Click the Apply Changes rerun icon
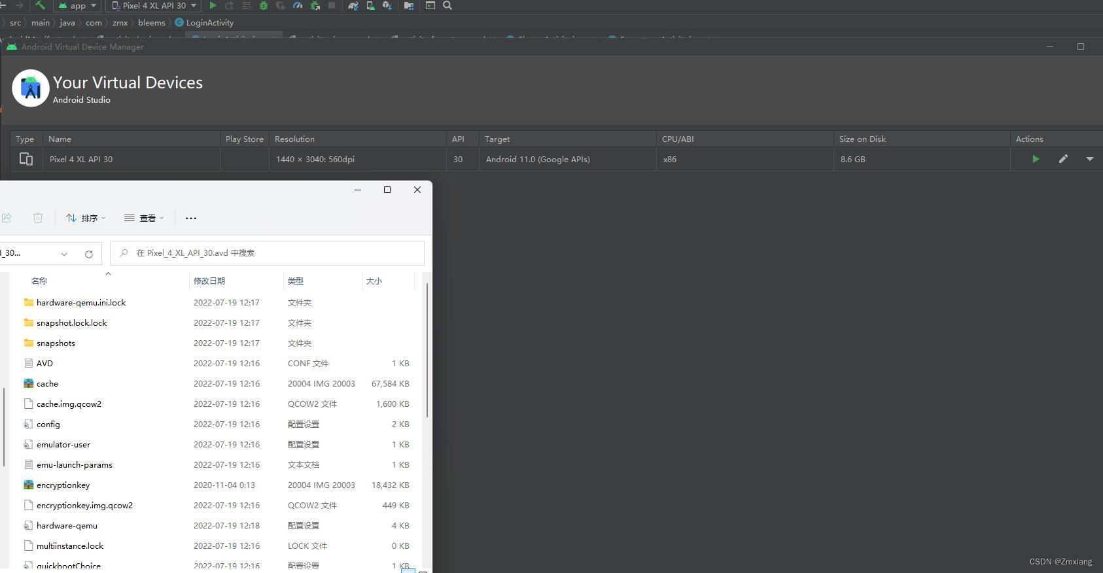This screenshot has width=1103, height=573. tap(230, 5)
